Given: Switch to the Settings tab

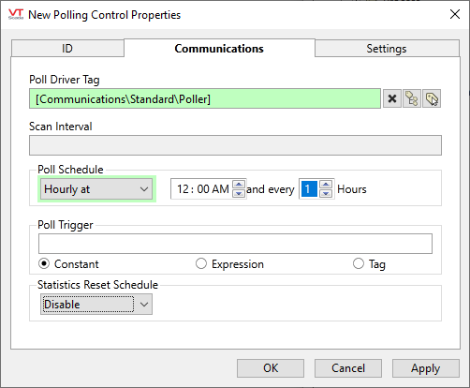Looking at the screenshot, I should 387,49.
